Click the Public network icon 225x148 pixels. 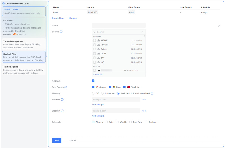coord(99,49)
